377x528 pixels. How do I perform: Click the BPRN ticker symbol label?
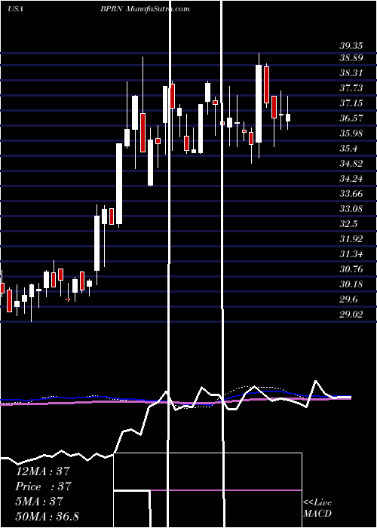pos(112,9)
